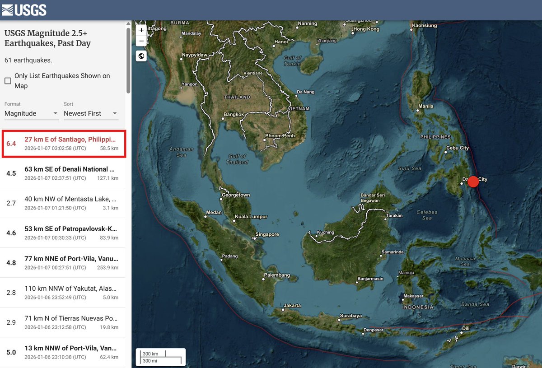Click the Hong Kong label on the map

coord(366,29)
